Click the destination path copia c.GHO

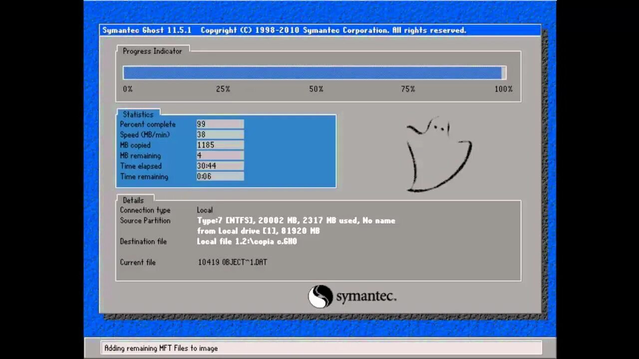(247, 241)
